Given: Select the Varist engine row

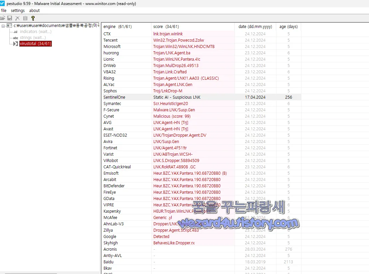Looking at the screenshot, I should [x=201, y=154].
